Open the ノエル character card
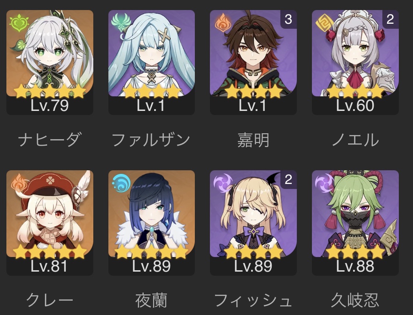 pyautogui.click(x=355, y=63)
